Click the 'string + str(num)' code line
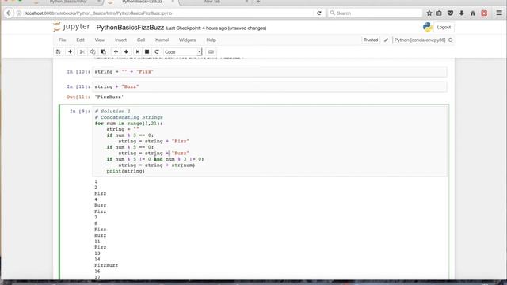Viewport: 507px width, 285px height. coord(157,165)
